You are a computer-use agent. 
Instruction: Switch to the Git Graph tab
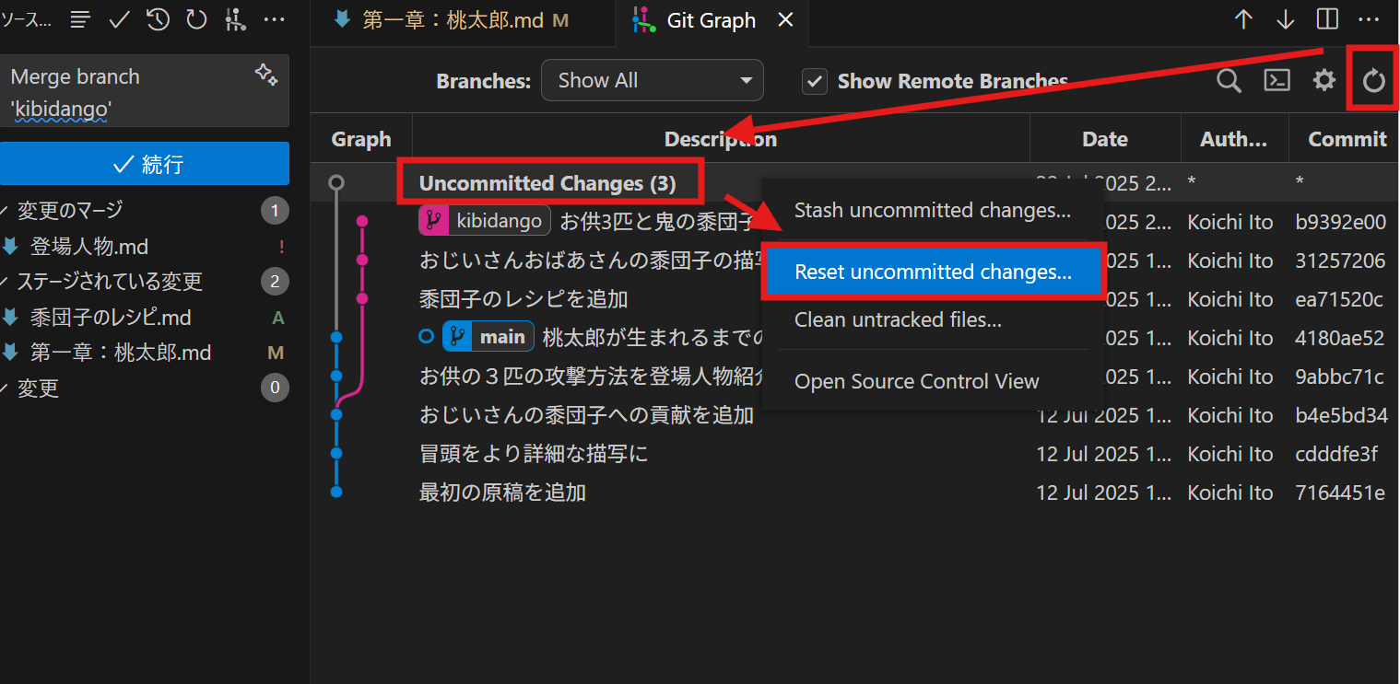[x=712, y=21]
